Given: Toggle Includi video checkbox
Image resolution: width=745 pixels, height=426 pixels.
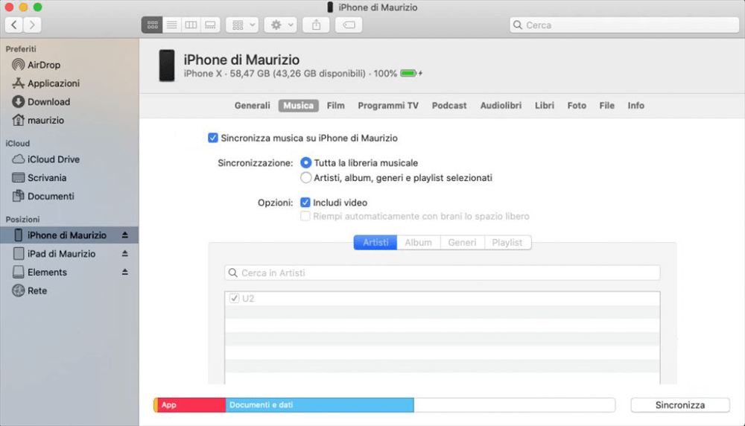Looking at the screenshot, I should (x=305, y=203).
